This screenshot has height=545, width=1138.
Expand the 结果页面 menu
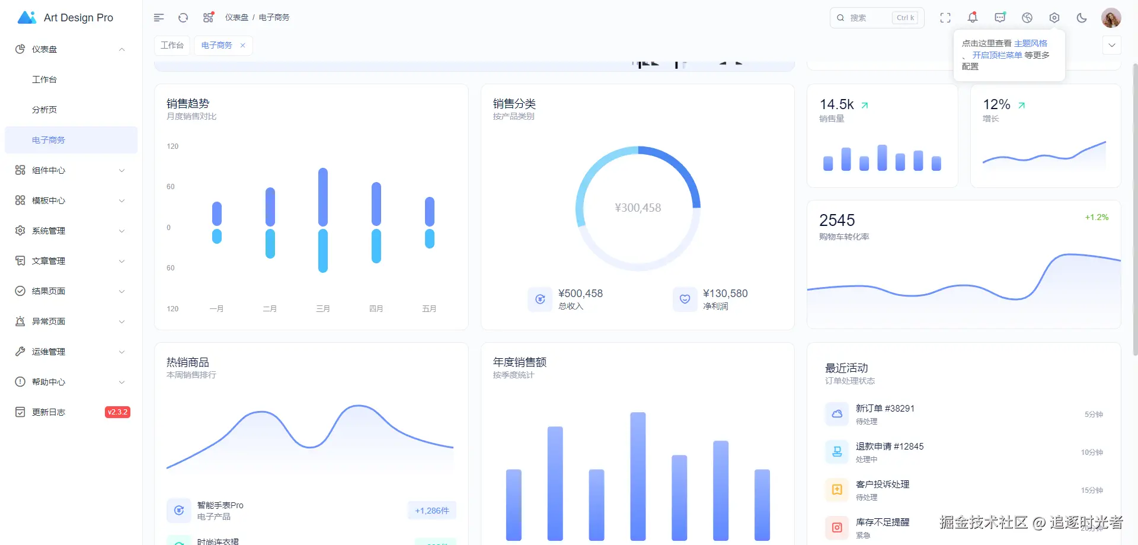point(71,291)
